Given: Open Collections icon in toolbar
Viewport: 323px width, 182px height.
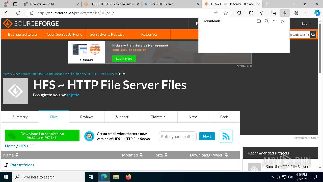Looking at the screenshot, I should coord(274,13).
